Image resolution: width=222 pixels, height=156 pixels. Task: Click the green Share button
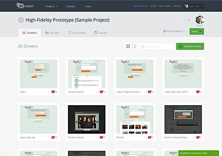click(x=197, y=31)
